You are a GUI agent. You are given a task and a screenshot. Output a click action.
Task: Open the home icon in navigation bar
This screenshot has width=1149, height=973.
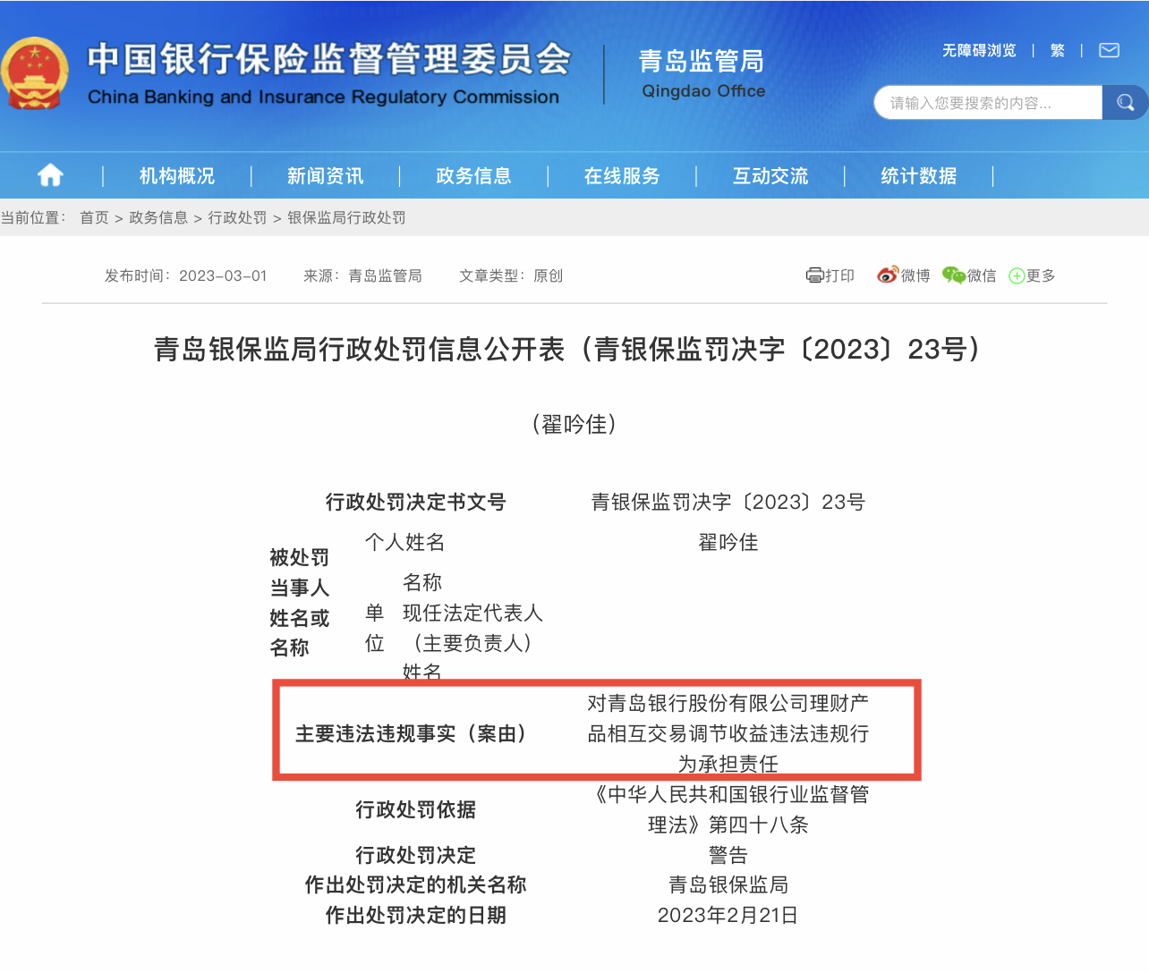point(50,175)
